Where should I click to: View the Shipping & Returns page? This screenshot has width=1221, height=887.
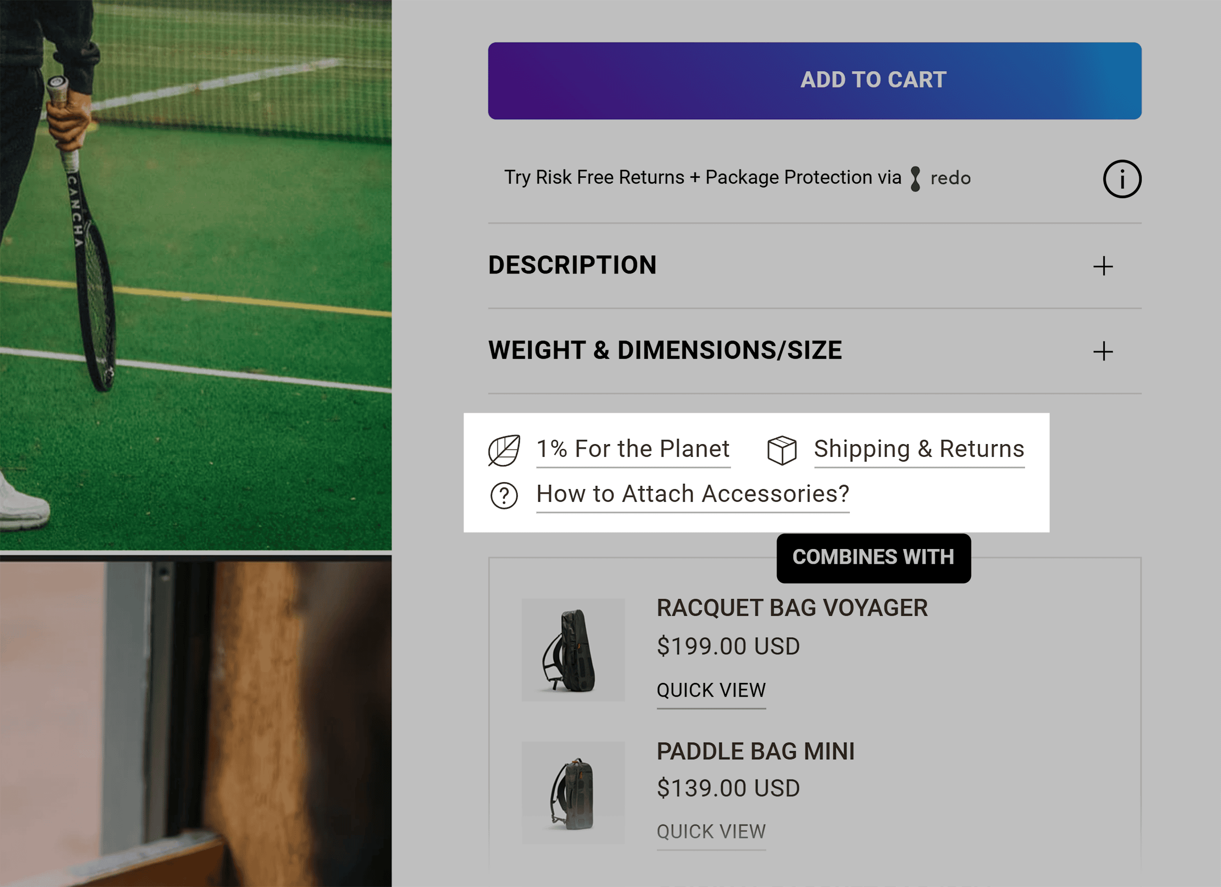[x=919, y=448]
